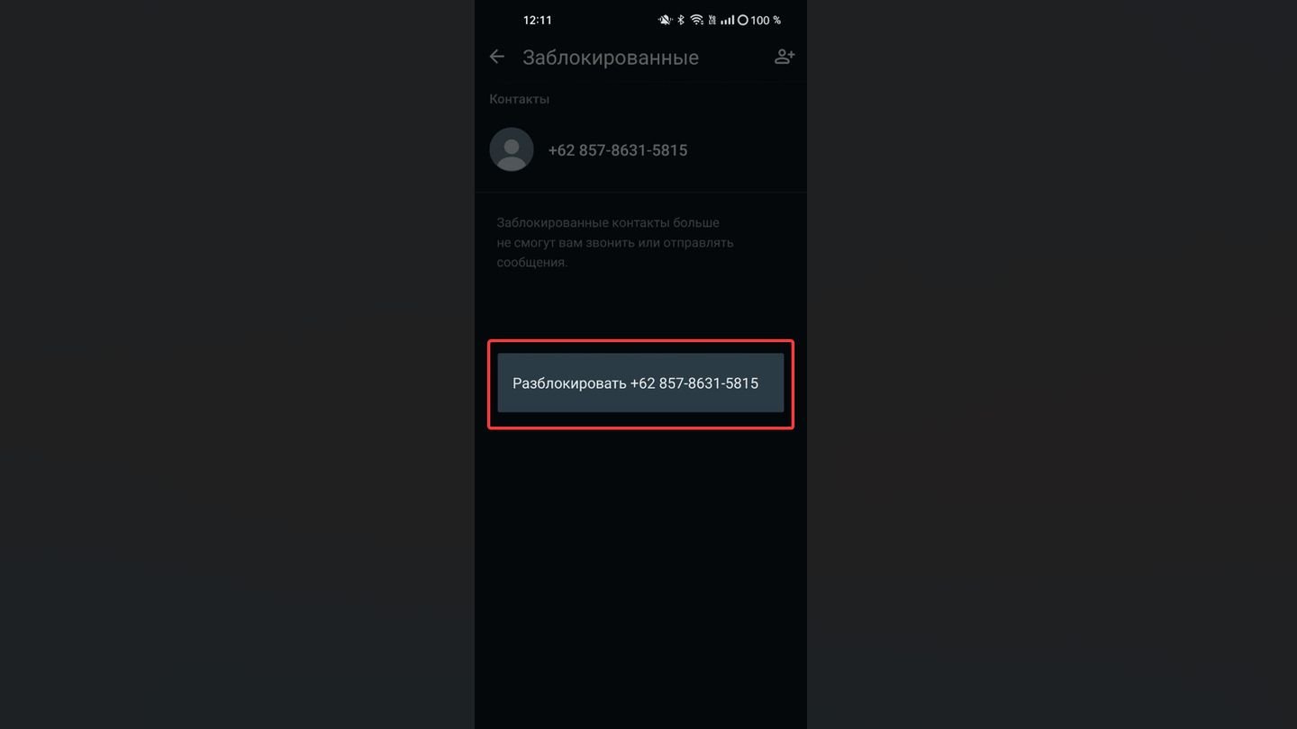Tap the blocked number +62 857-8631-5815 in list
This screenshot has width=1297, height=729.
pos(618,150)
